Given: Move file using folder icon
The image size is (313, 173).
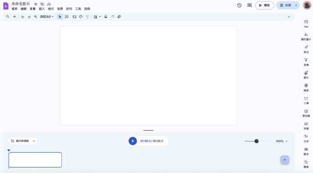Looking at the screenshot, I should click(x=42, y=4).
